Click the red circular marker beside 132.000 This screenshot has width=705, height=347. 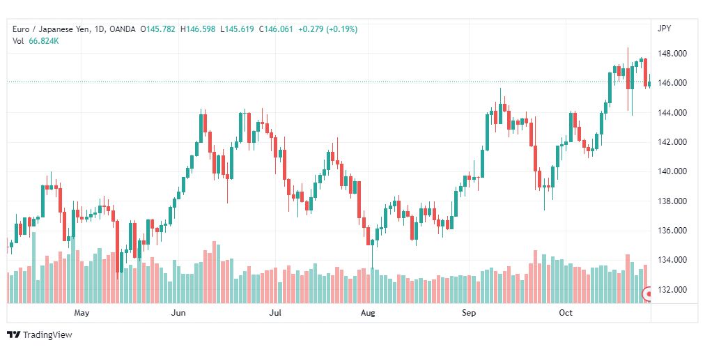click(648, 295)
